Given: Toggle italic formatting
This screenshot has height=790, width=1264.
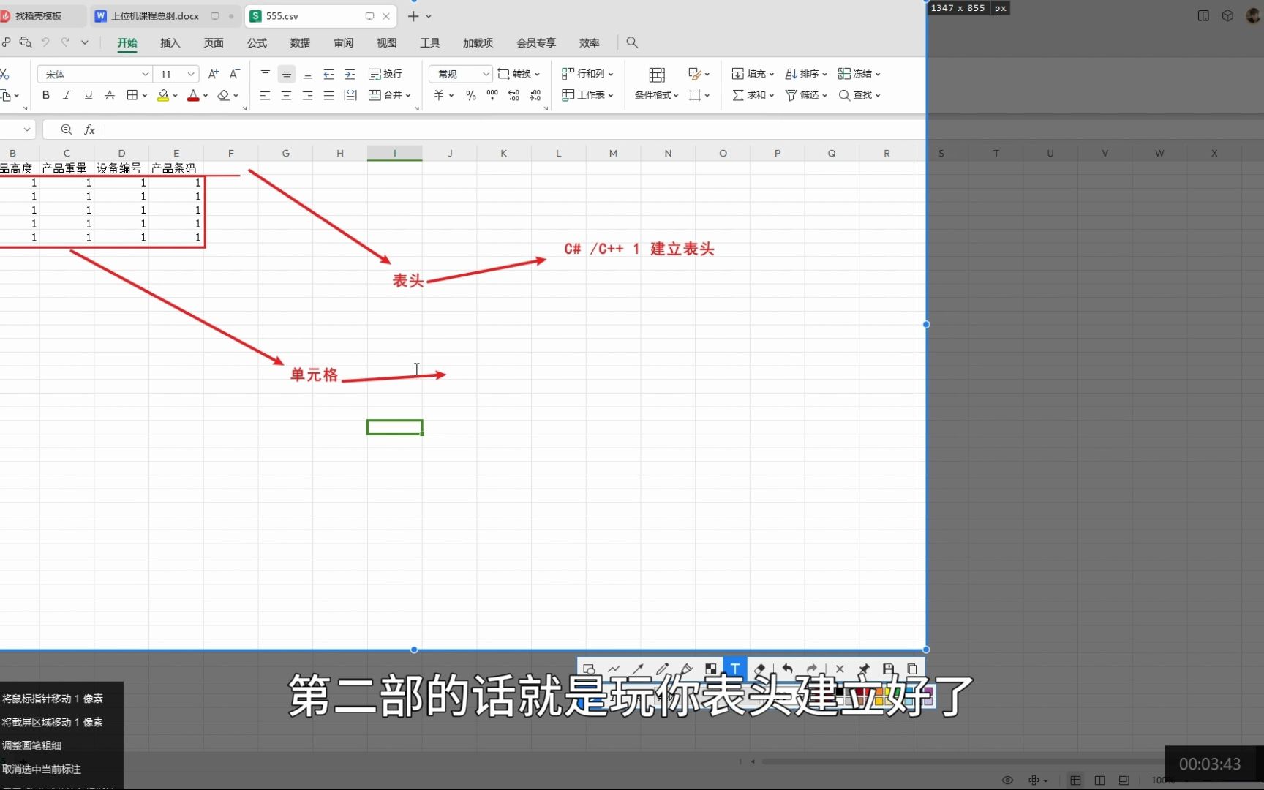Looking at the screenshot, I should point(67,95).
